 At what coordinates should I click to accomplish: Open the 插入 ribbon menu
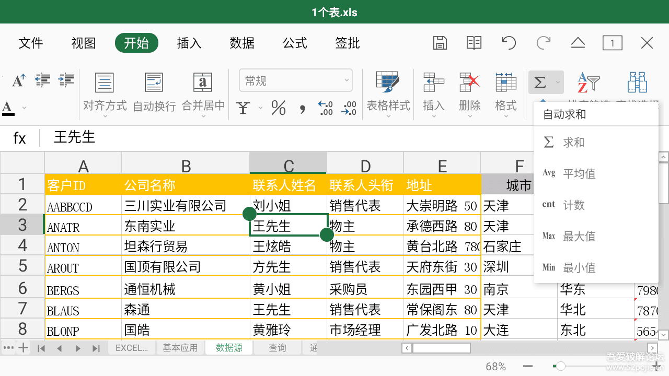[189, 43]
